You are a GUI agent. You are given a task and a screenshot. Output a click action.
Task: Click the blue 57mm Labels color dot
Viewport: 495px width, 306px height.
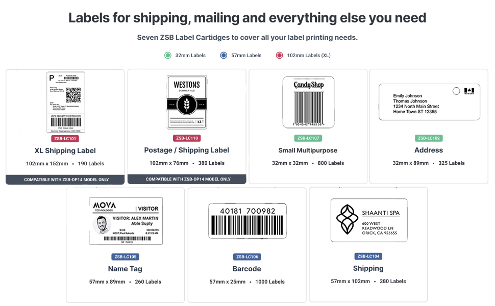(224, 55)
